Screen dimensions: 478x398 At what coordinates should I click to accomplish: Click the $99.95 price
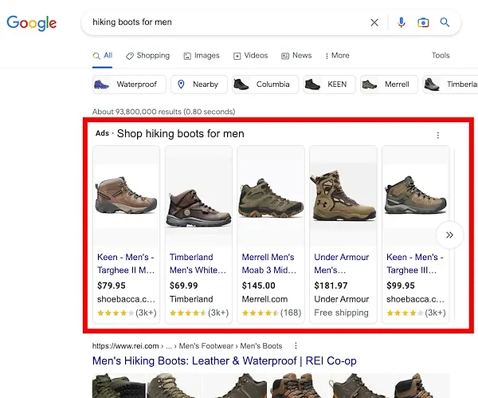[401, 286]
